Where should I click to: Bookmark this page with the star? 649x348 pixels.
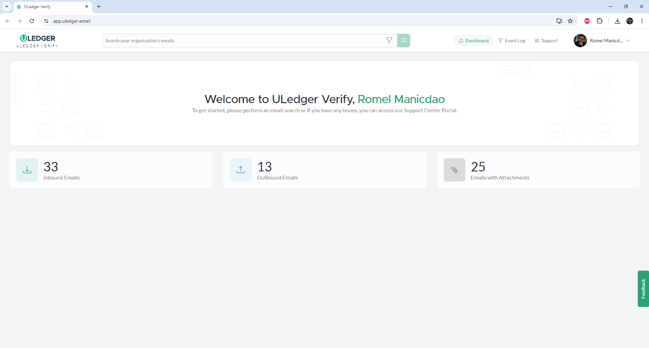570,21
